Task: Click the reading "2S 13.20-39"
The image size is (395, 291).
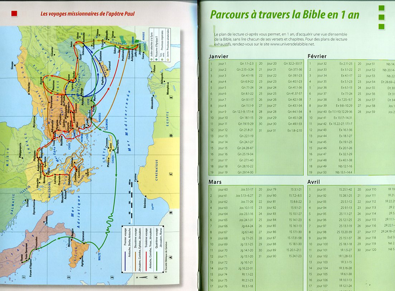Action: click(345, 232)
